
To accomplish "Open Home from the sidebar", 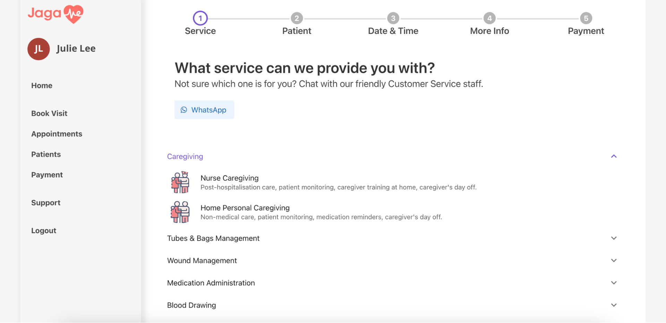I will 42,86.
